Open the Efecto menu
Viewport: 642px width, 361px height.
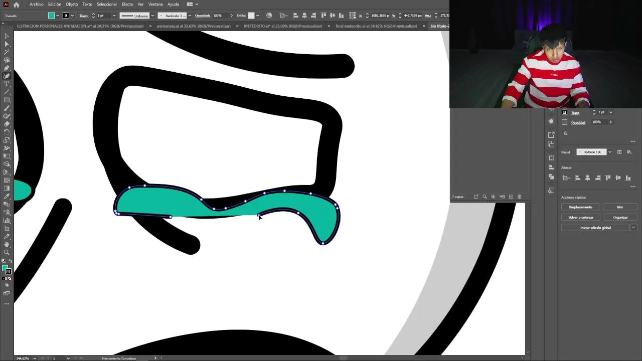click(127, 4)
